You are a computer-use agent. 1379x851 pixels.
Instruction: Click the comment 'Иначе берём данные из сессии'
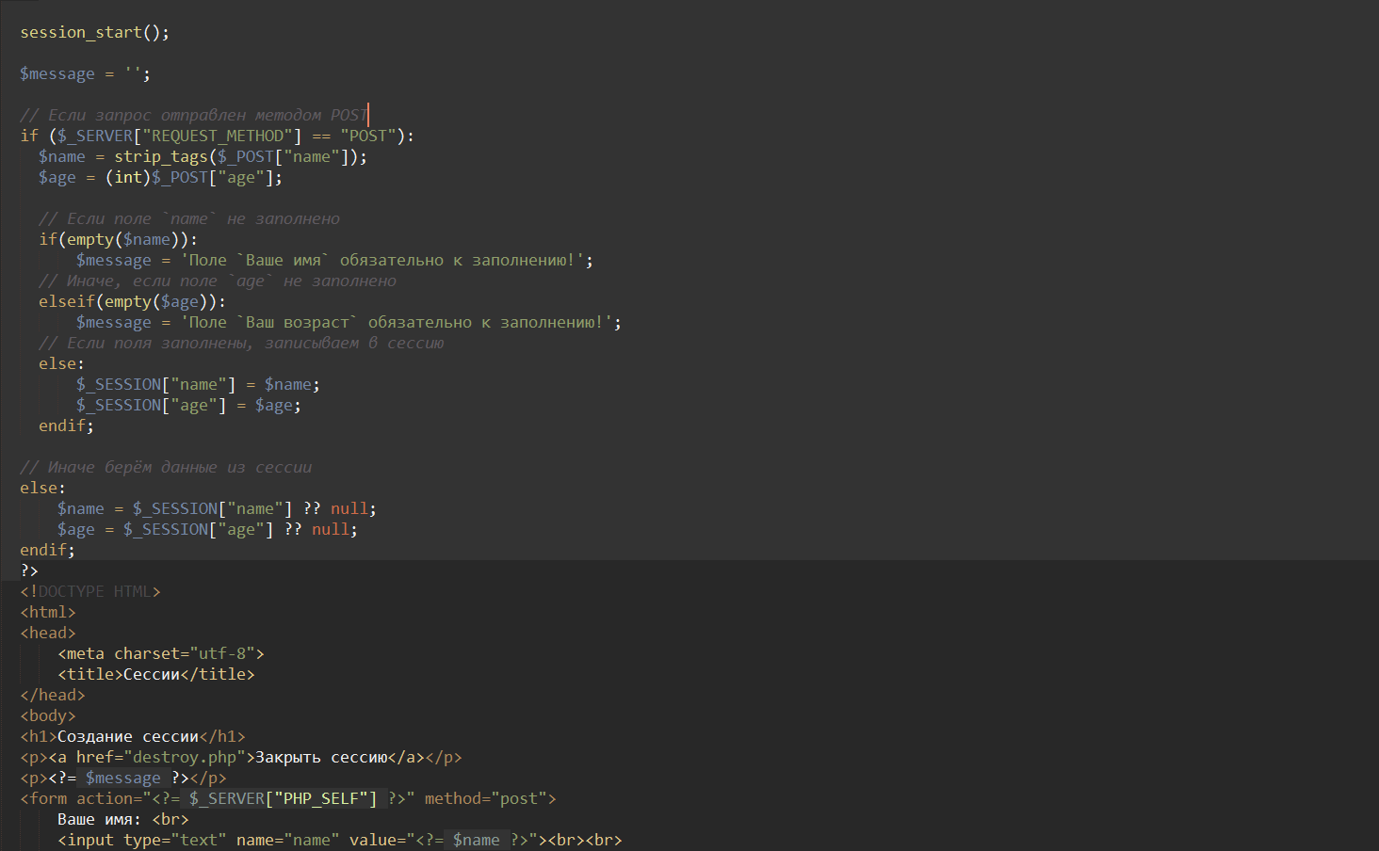(x=165, y=467)
